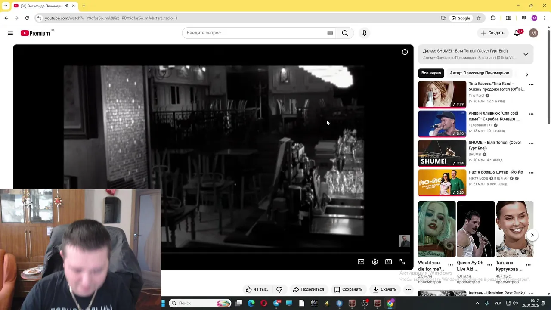Viewport: 551px width, 310px height.
Task: Open menu for Queen Ay Oh short
Action: pos(489,265)
